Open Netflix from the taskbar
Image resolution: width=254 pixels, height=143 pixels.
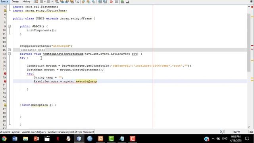point(58,139)
